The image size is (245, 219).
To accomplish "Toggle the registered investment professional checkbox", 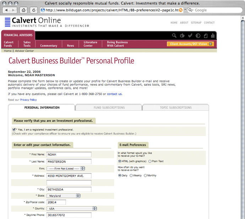I will [14, 129].
